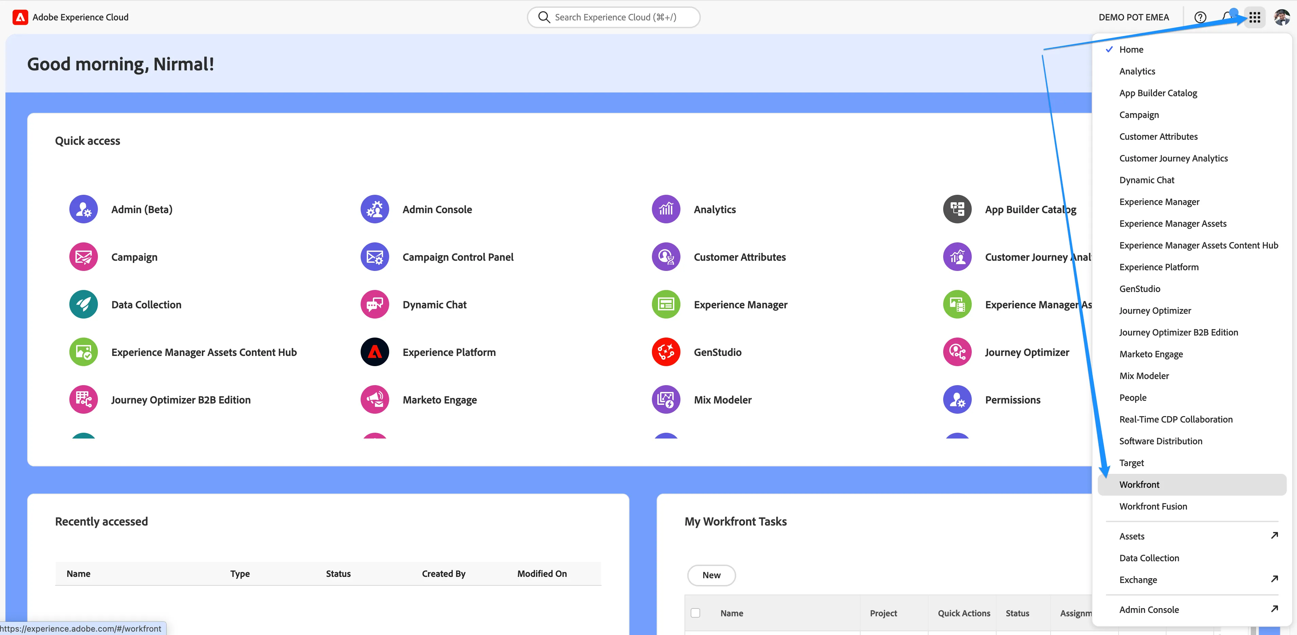Open the Dynamic Chat icon

tap(375, 304)
